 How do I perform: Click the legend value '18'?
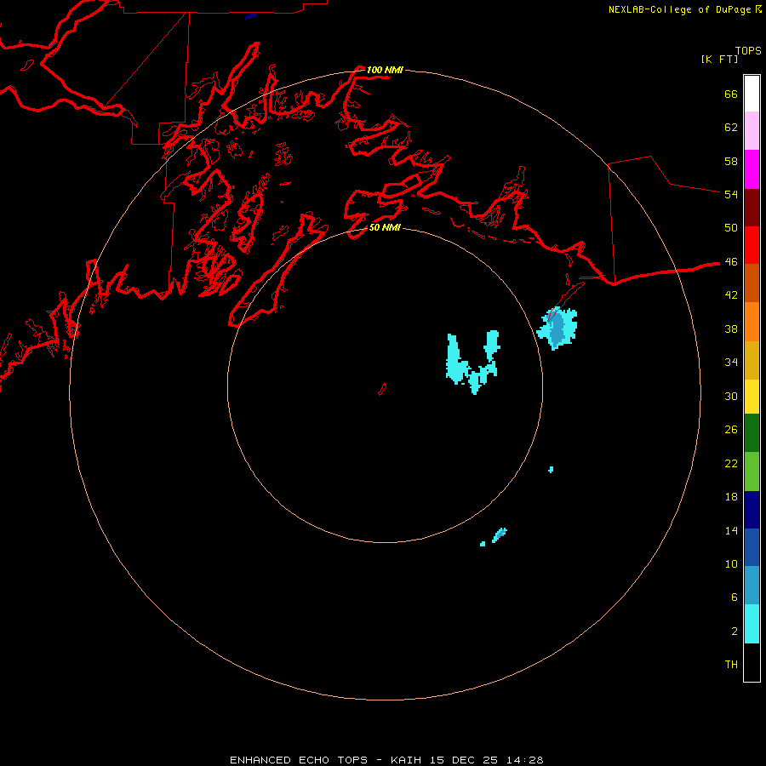731,497
